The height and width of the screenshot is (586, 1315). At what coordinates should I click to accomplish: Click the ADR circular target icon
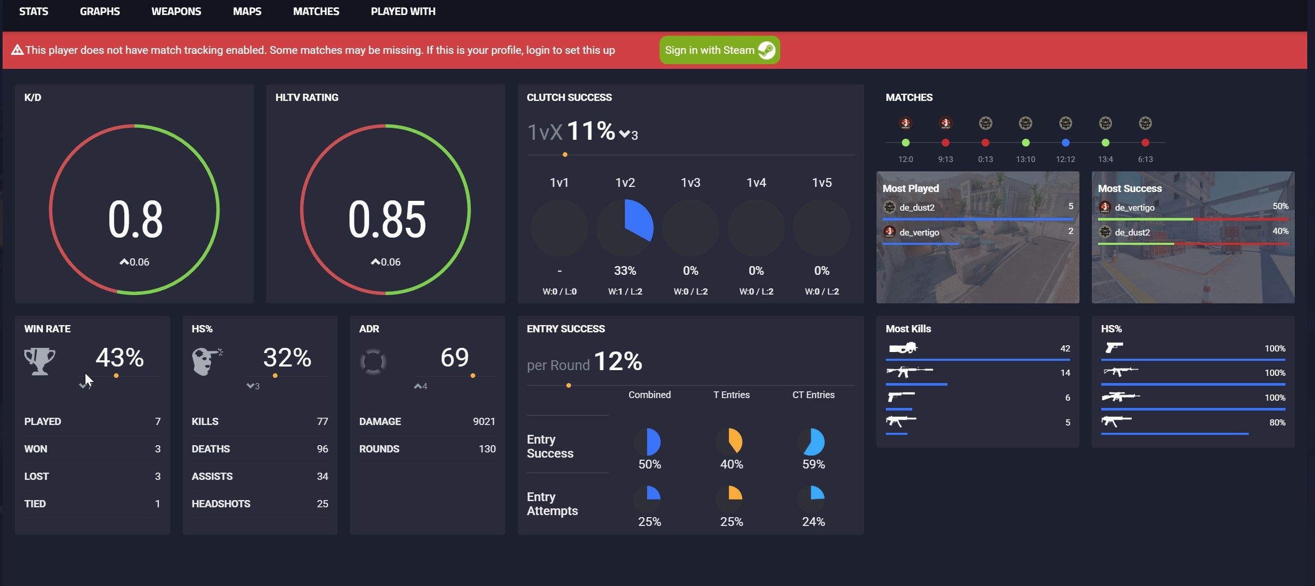(373, 361)
